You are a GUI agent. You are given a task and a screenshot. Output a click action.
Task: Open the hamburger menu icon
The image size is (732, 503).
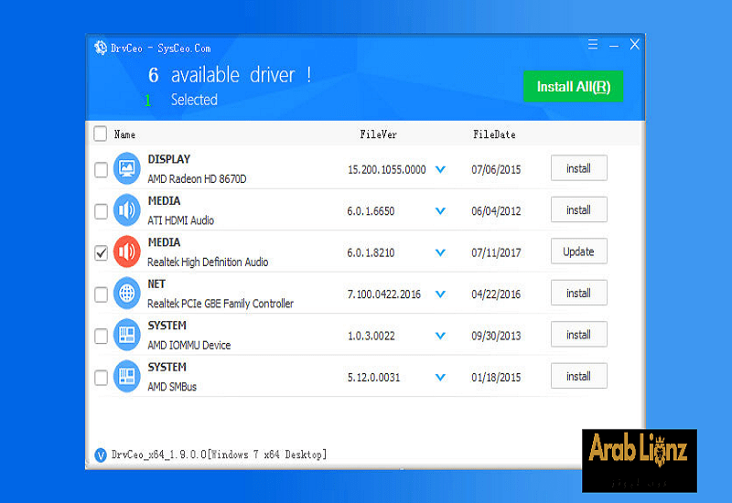coord(593,45)
